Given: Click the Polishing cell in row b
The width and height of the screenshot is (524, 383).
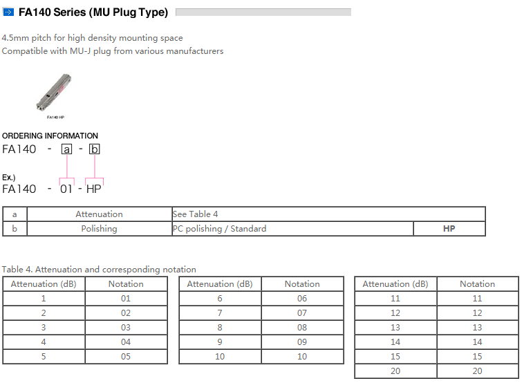Looking at the screenshot, I should (99, 229).
